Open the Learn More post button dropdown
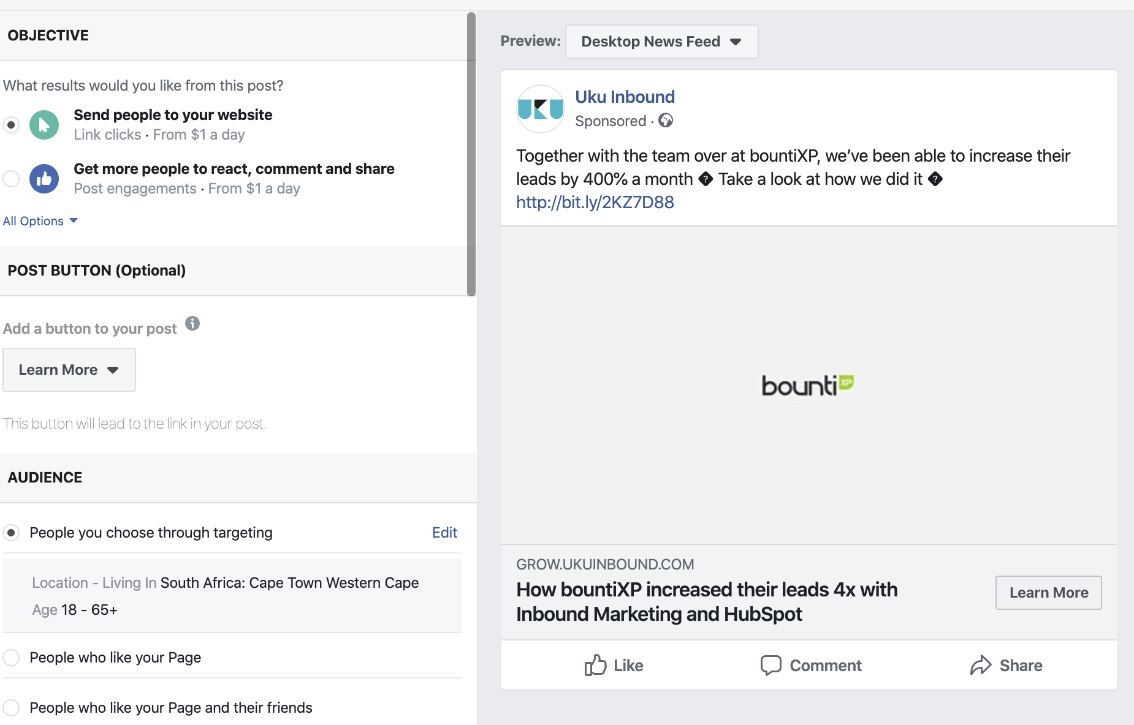1134x725 pixels. pos(69,370)
